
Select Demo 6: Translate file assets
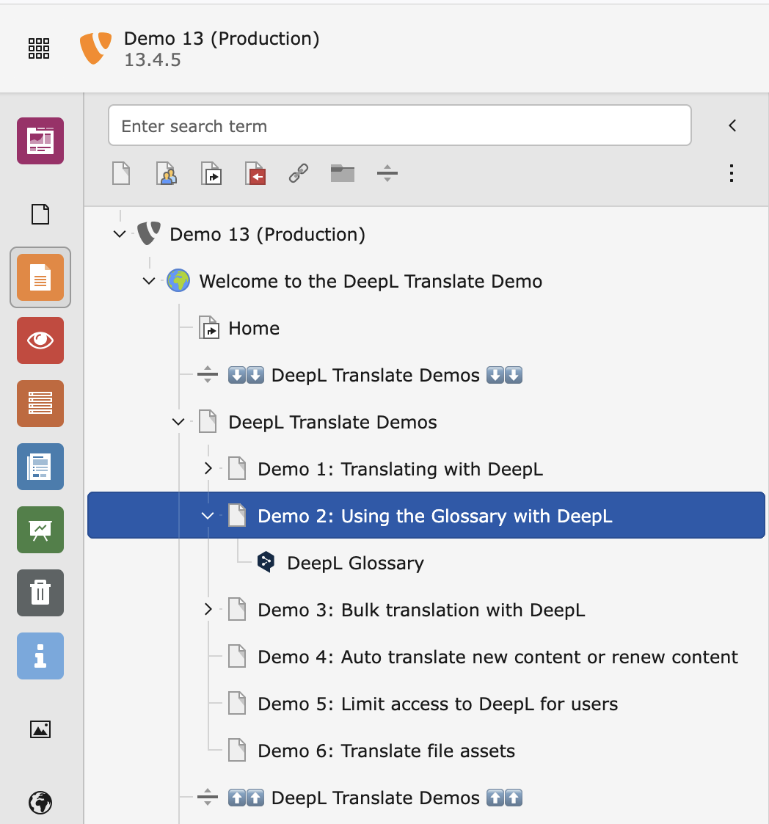pos(387,751)
